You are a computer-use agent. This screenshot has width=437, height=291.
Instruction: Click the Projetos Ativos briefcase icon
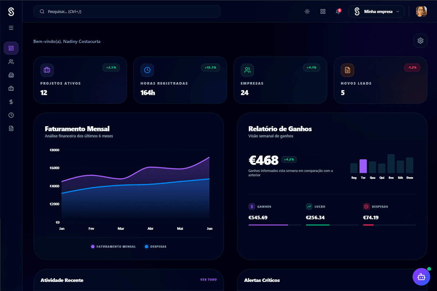click(x=47, y=70)
